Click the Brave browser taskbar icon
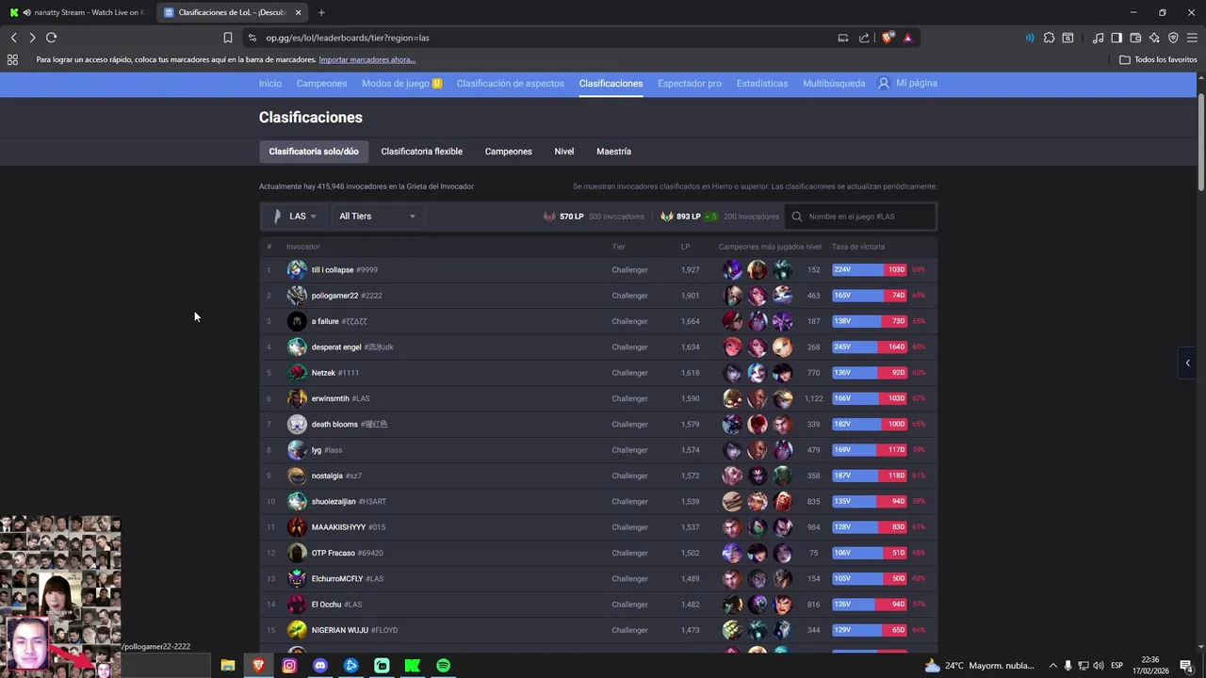This screenshot has height=678, width=1206. [x=258, y=666]
